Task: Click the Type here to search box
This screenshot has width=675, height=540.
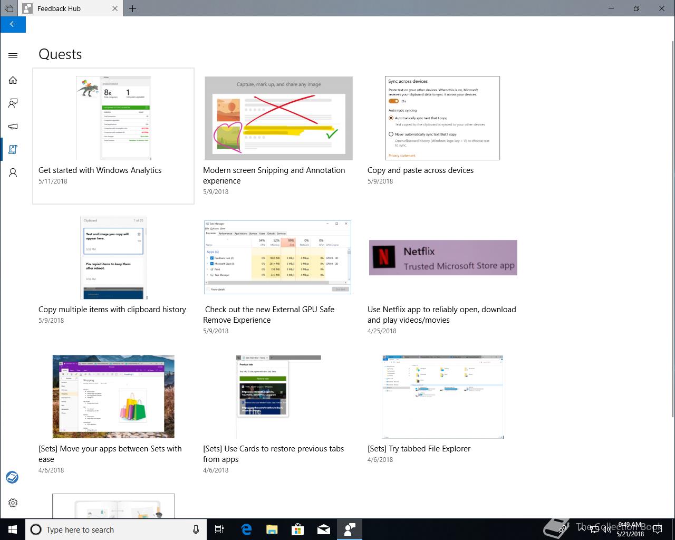Action: (115, 529)
